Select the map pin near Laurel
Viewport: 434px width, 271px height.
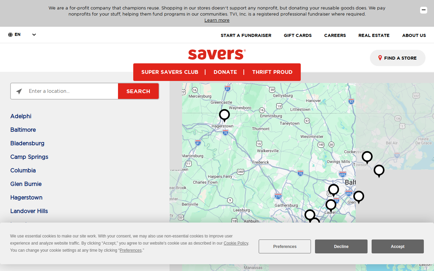[x=331, y=206]
